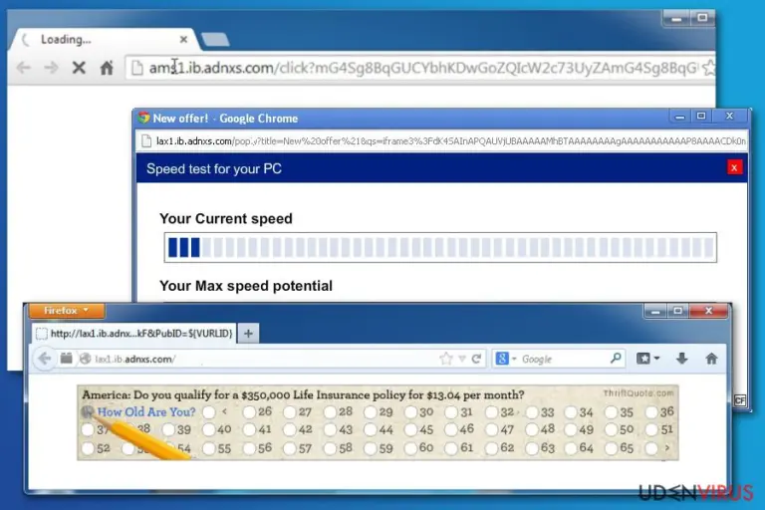Select the lax1.ib.adnx Firefox tab
This screenshot has height=510, width=765.
pos(134,334)
